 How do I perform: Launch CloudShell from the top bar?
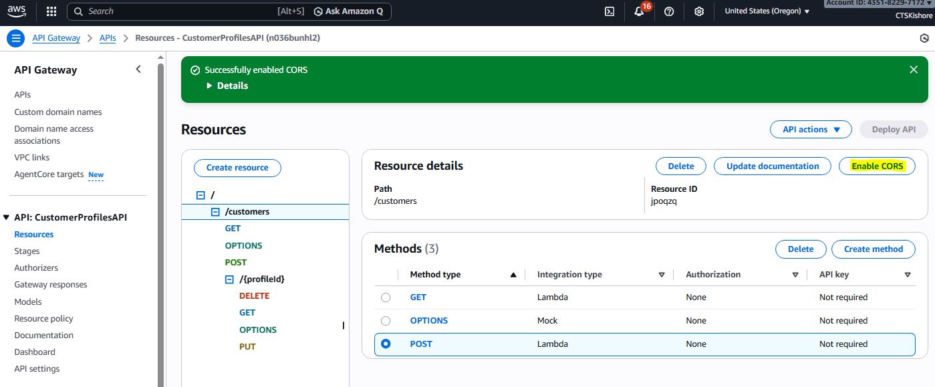coord(610,11)
